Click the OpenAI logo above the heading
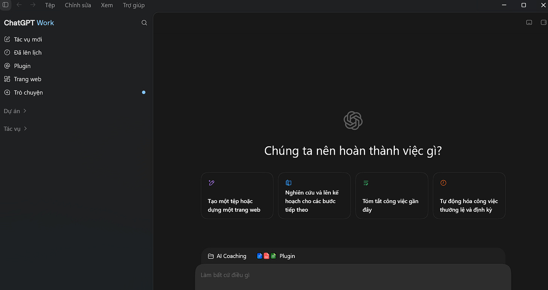This screenshot has height=290, width=548. [x=353, y=121]
